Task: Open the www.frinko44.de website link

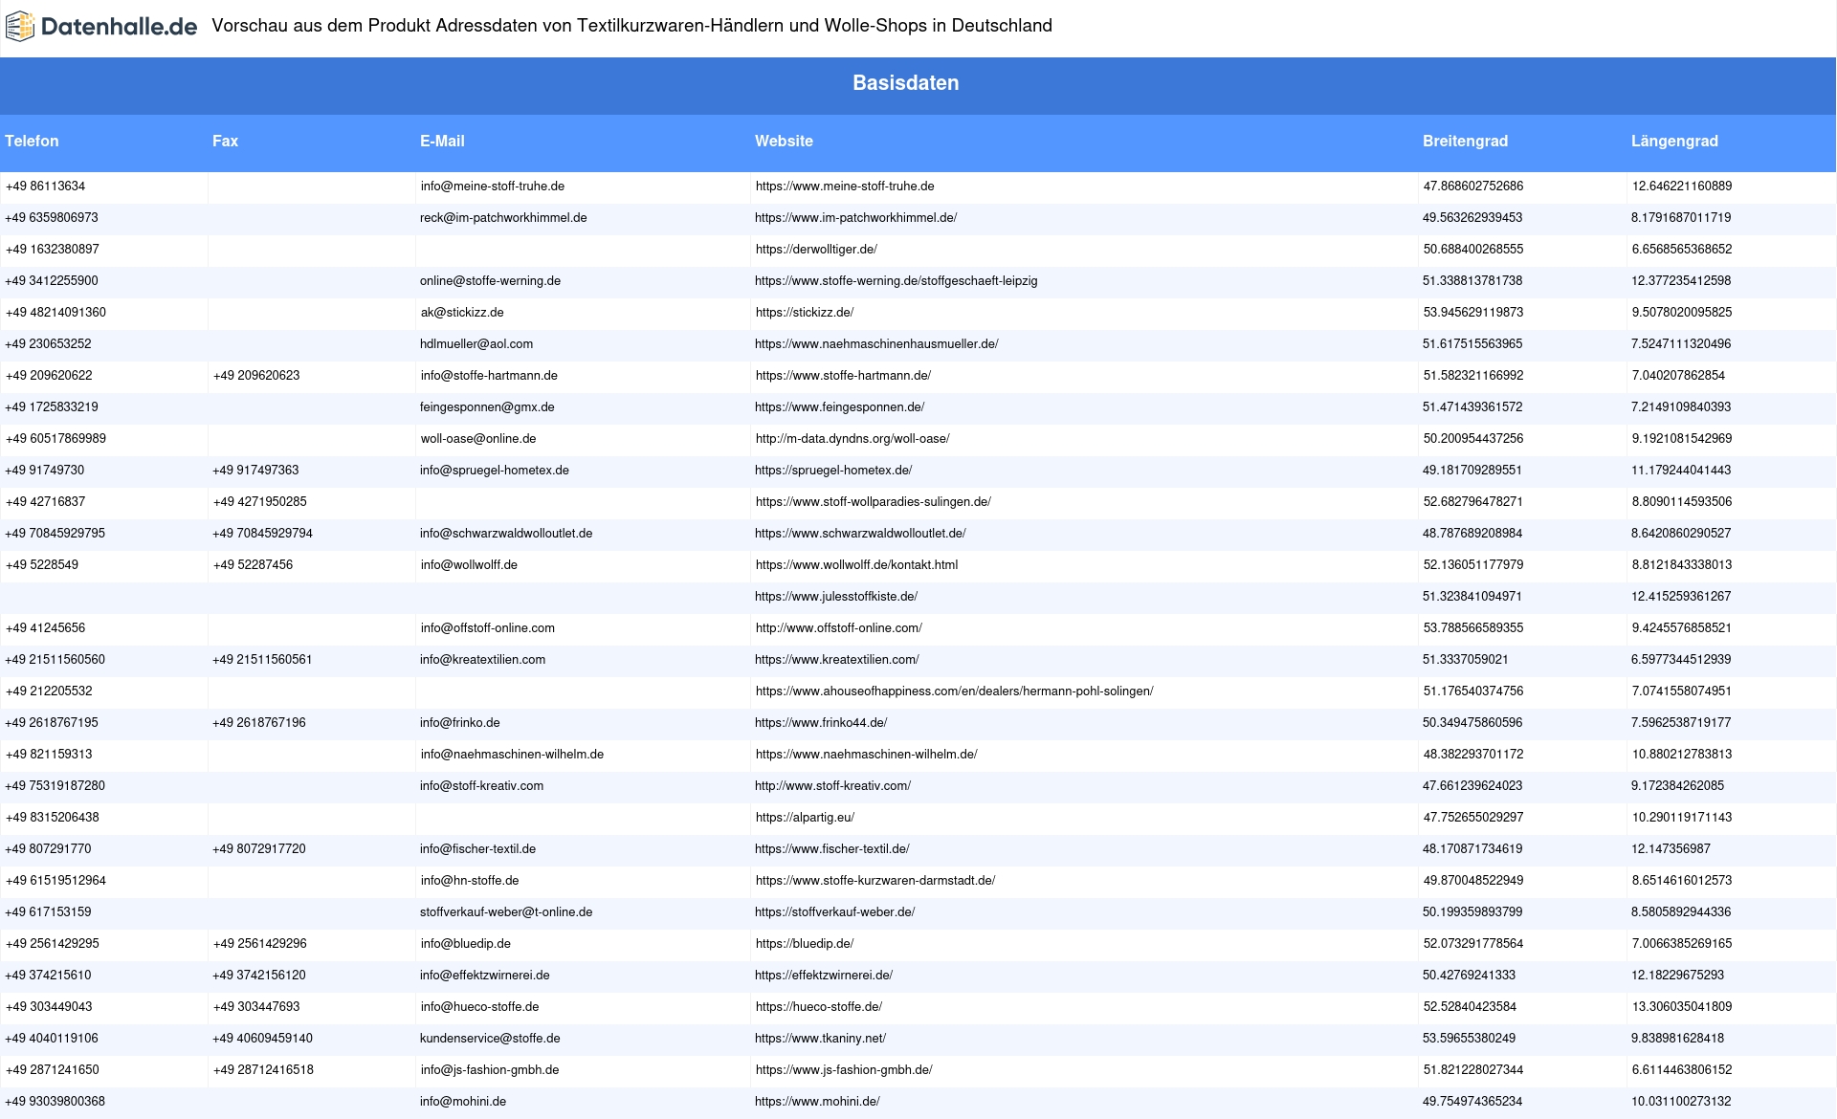Action: 821,723
